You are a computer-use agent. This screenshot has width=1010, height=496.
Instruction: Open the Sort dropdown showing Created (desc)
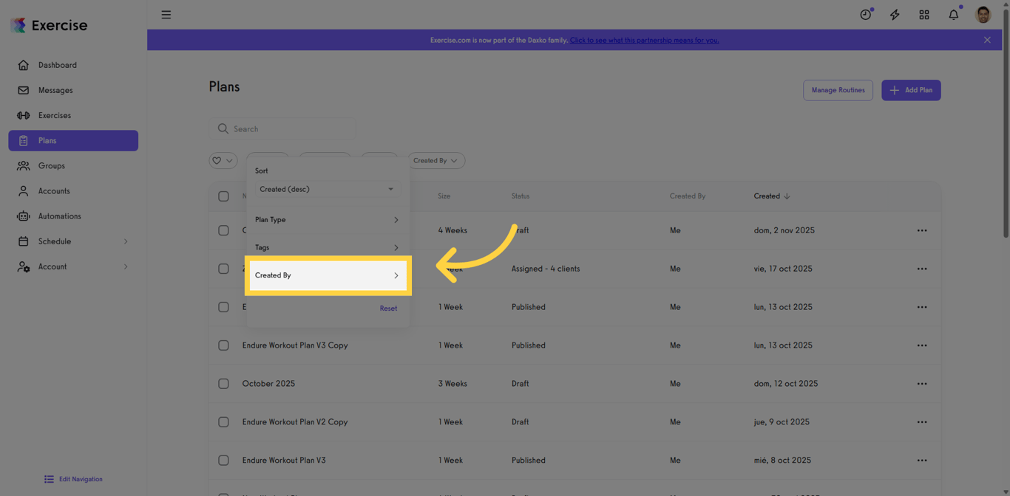(x=327, y=190)
